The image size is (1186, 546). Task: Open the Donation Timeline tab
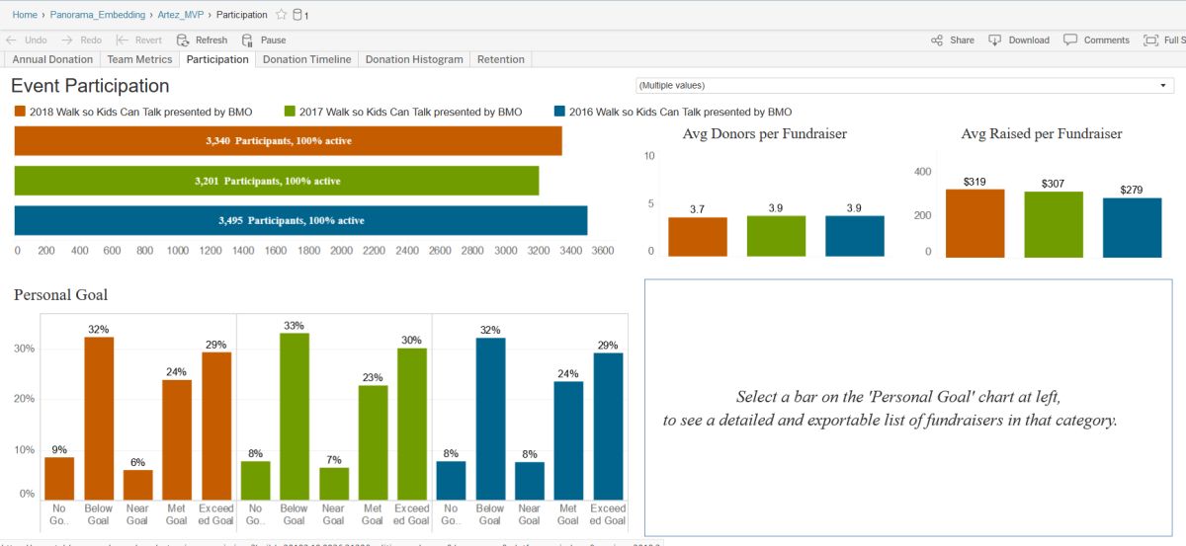(306, 59)
